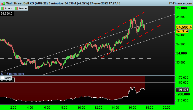Screen dimensions: 193x110
Task: Open the first Precio indicator label
Action: [x=7, y=8]
